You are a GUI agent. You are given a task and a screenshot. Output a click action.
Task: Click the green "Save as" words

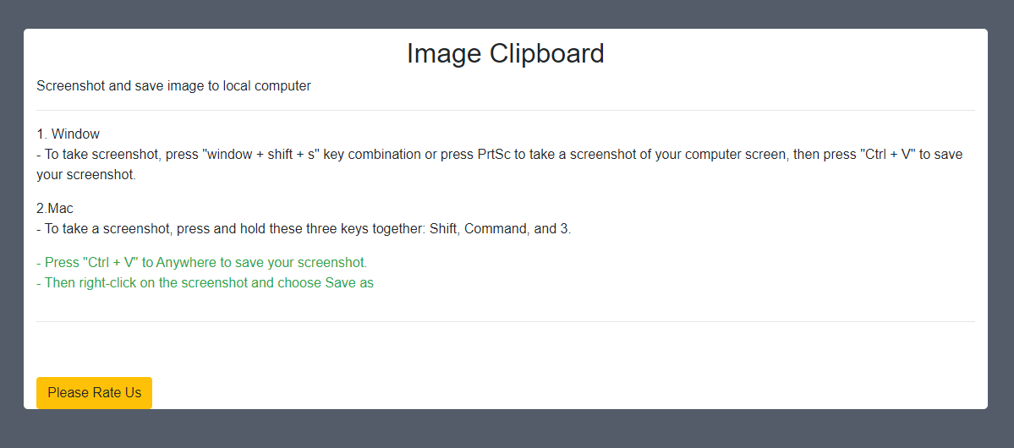(348, 283)
